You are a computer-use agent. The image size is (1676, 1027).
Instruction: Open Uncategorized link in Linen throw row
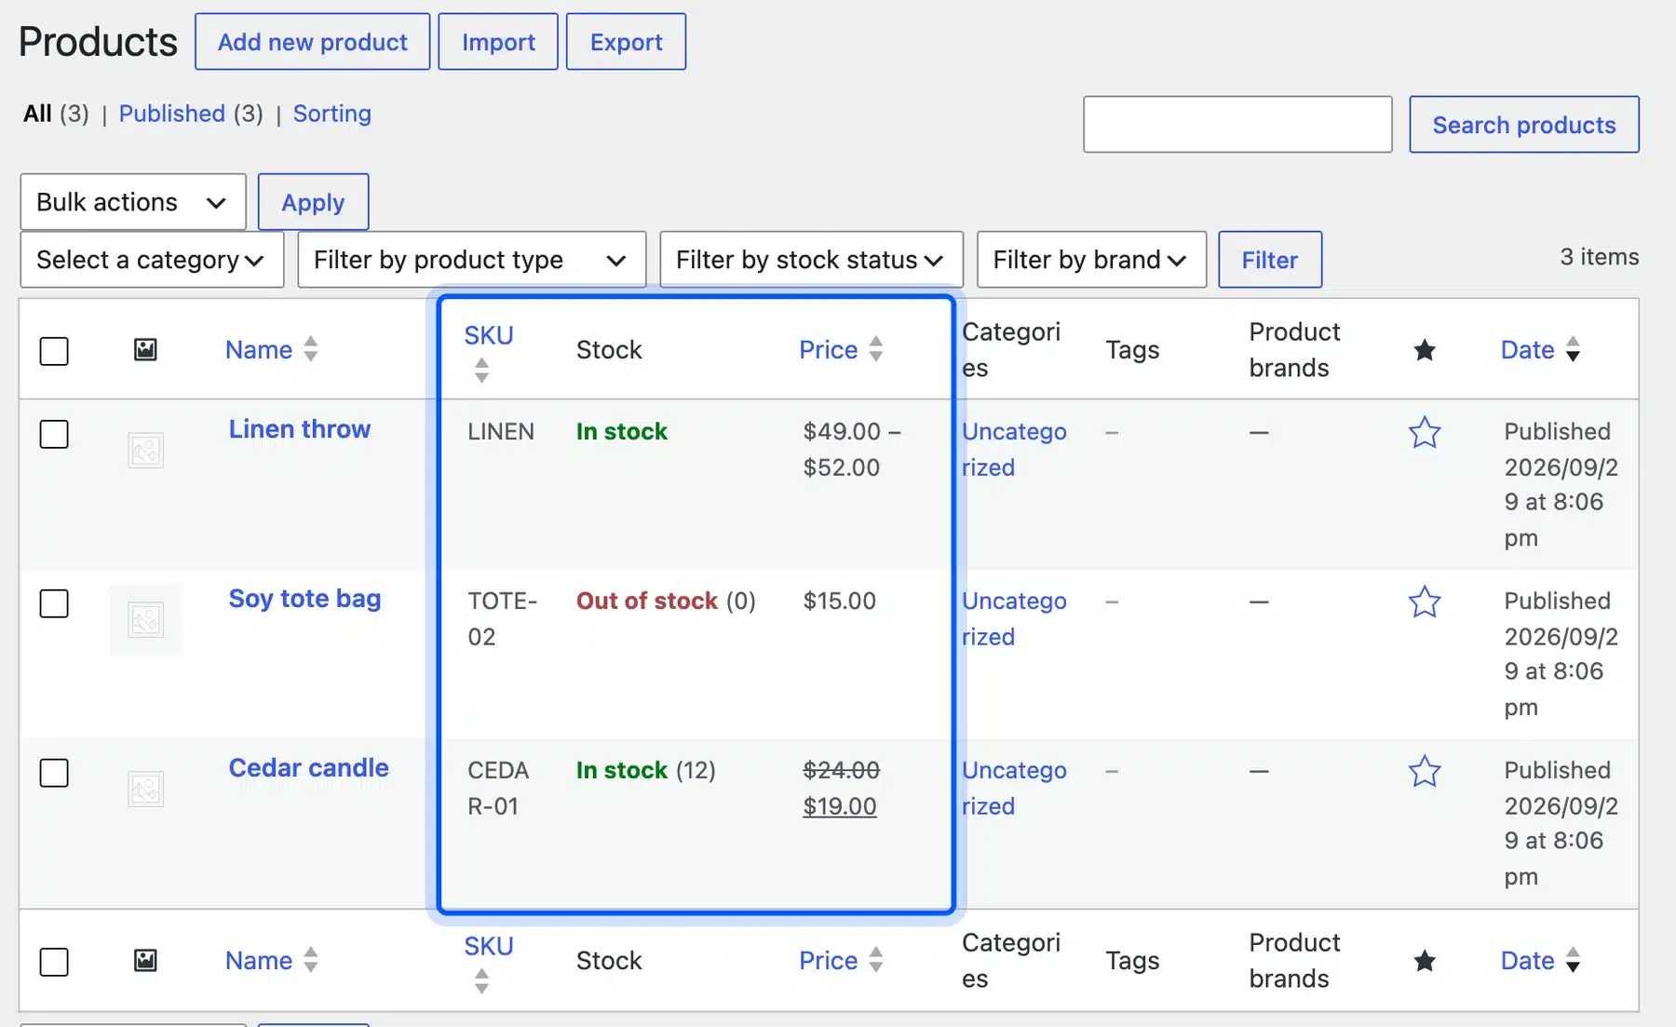point(1014,450)
